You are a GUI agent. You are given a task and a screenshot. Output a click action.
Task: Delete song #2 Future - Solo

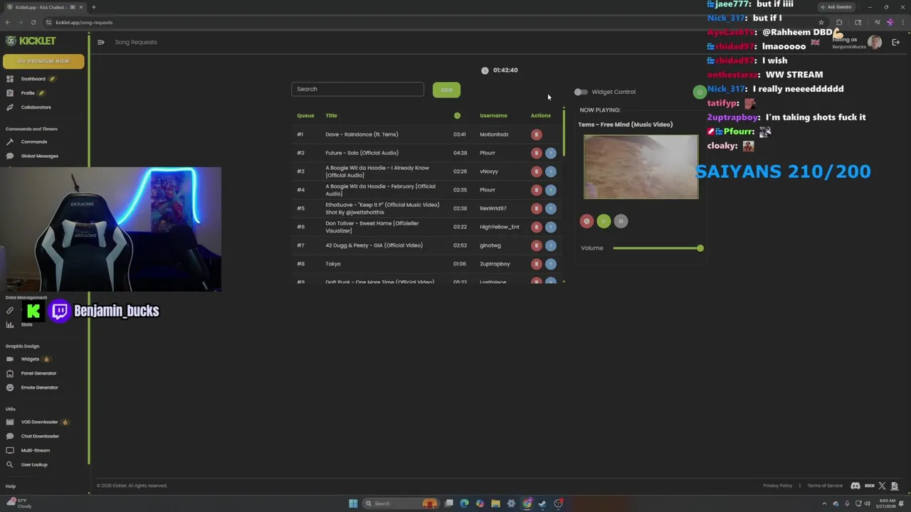coord(537,153)
